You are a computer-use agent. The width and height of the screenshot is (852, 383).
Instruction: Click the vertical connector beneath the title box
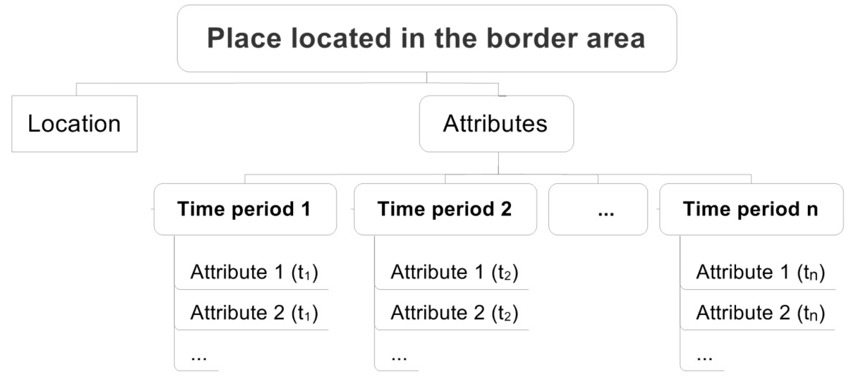coord(427,77)
